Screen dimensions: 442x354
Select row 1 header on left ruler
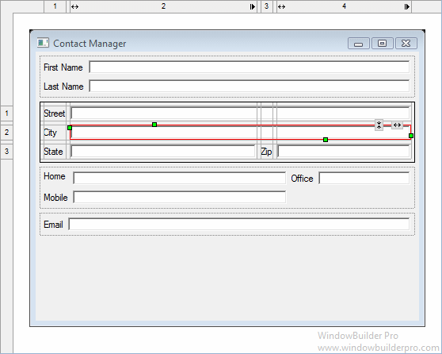tap(6, 114)
